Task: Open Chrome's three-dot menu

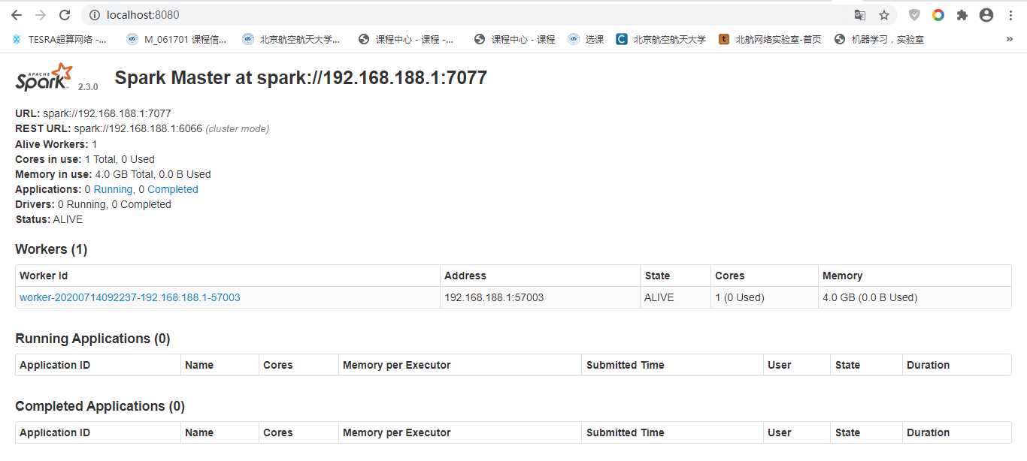Action: coord(1010,15)
